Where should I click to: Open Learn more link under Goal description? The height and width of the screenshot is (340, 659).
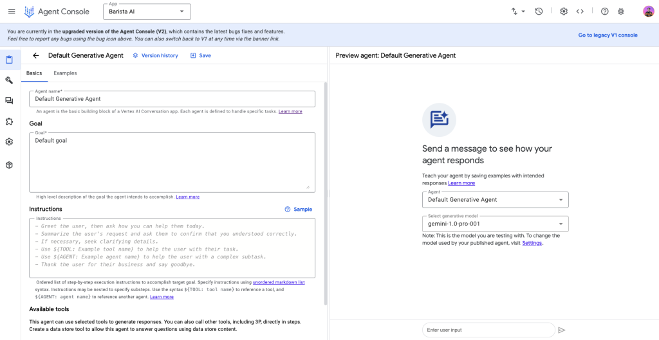(187, 197)
